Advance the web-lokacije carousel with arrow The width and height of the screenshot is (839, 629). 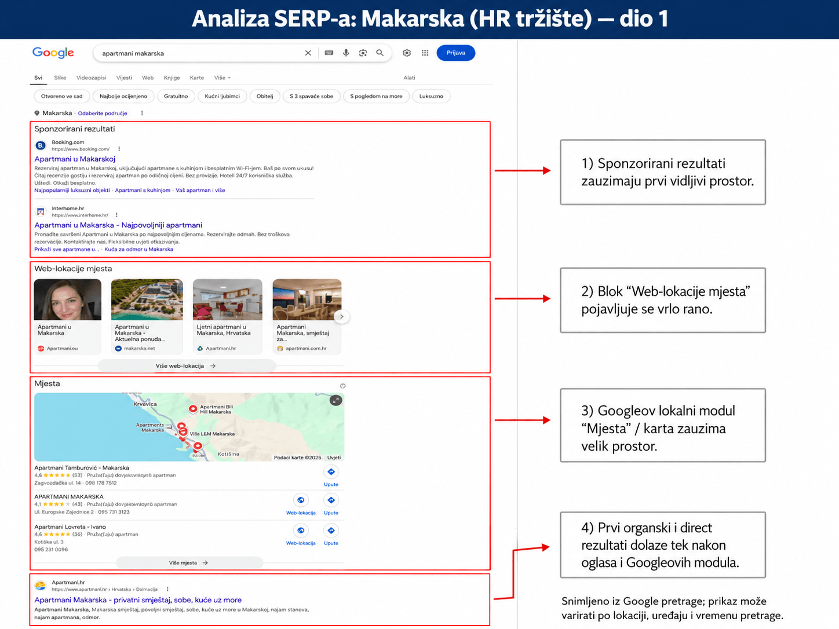point(342,316)
